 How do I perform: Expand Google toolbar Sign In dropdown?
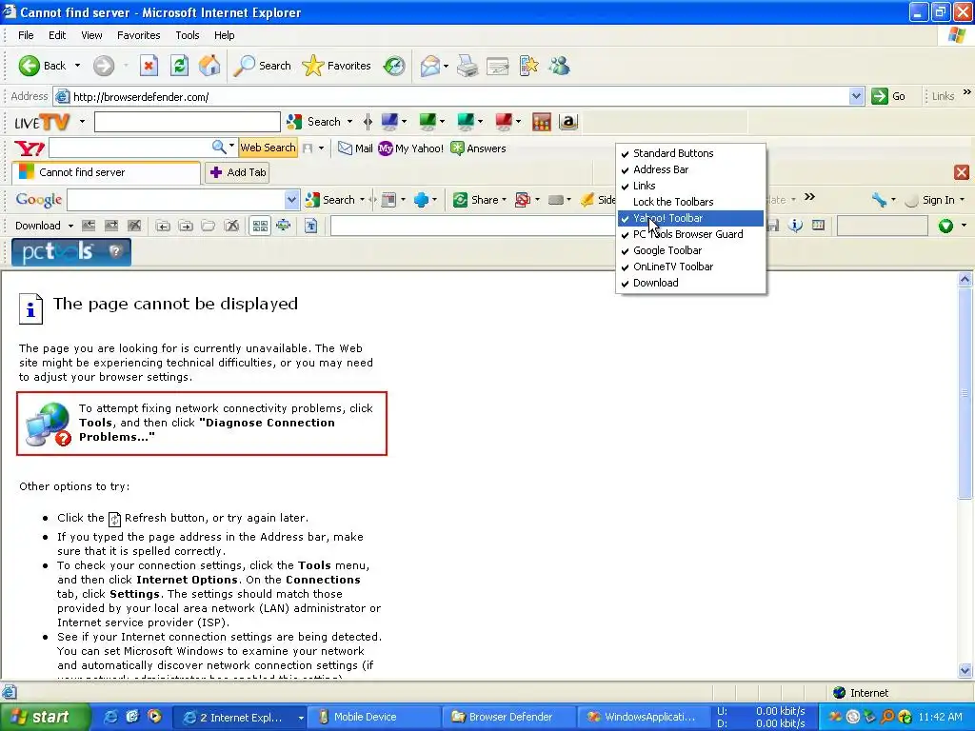pos(963,200)
